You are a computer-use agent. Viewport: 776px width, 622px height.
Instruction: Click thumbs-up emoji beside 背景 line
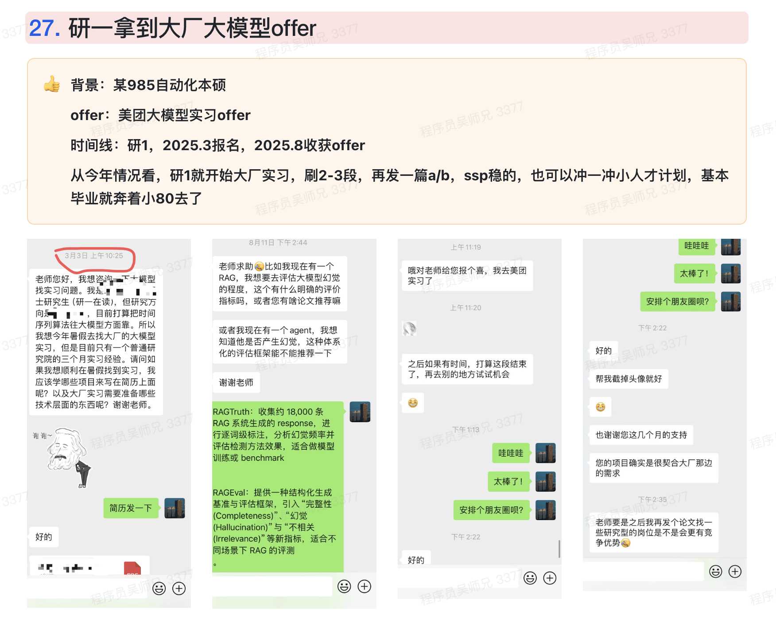click(52, 84)
